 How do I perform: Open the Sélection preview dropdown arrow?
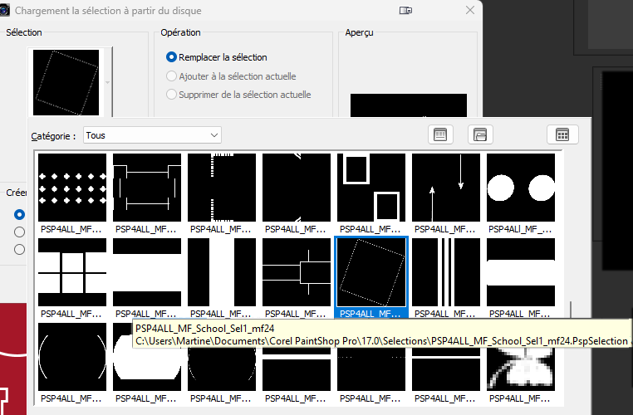click(107, 82)
